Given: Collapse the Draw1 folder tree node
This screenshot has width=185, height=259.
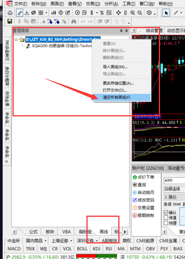Looking at the screenshot, I should click(x=16, y=40).
